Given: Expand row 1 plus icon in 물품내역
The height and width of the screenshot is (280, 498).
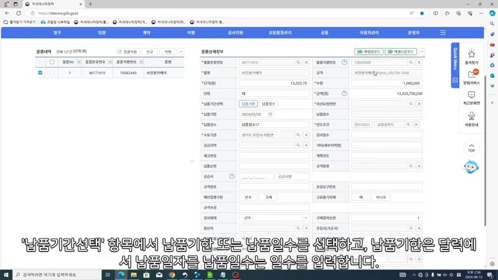Looking at the screenshot, I should pyautogui.click(x=40, y=73).
